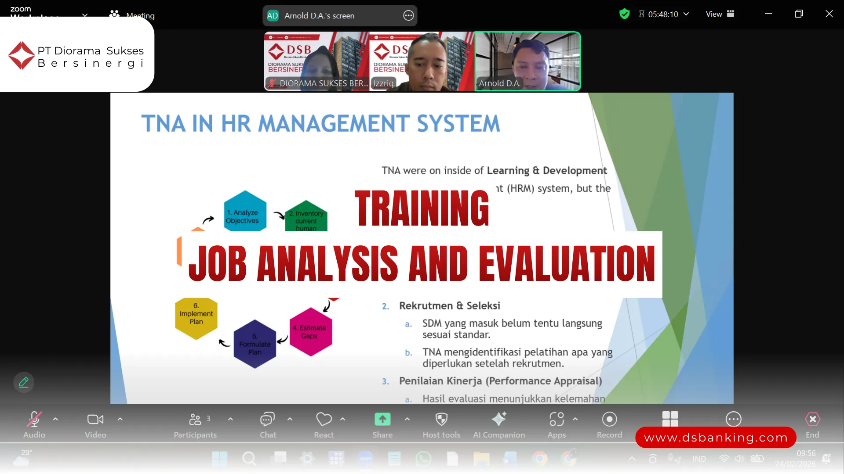Click the green Share screen button
Viewport: 844px width, 474px height.
coord(382,420)
